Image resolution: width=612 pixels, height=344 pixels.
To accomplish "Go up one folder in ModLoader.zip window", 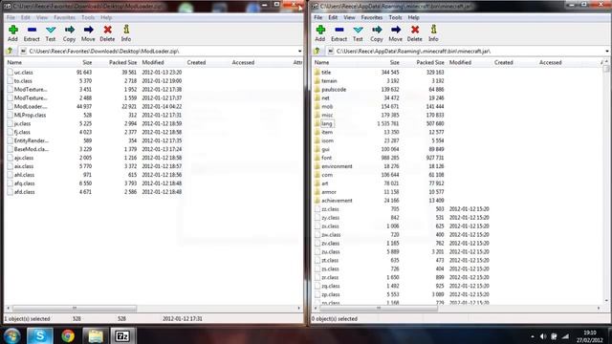I will (10, 51).
